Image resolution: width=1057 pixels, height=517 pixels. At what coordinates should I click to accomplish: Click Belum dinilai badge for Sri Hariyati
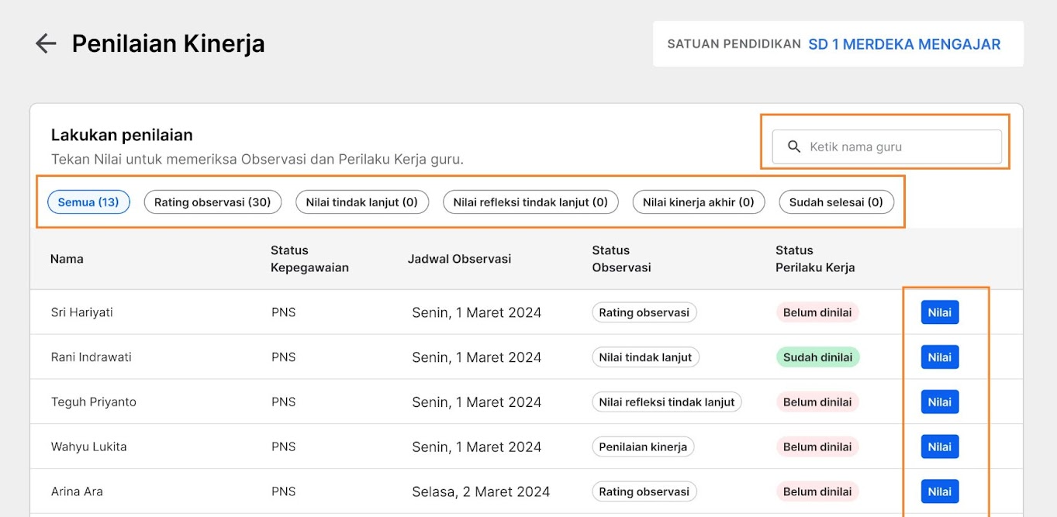(x=817, y=312)
